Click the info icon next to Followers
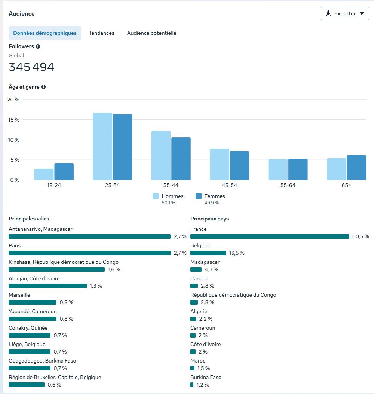Image resolution: width=374 pixels, height=394 pixels. click(38, 46)
